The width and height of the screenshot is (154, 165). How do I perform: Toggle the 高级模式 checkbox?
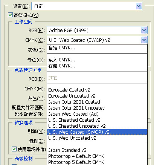[x=10, y=15]
